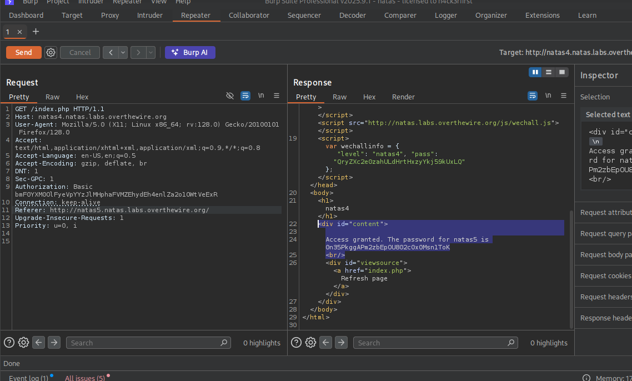Image resolution: width=632 pixels, height=381 pixels.
Task: Switch Response view to Render
Action: [403, 97]
